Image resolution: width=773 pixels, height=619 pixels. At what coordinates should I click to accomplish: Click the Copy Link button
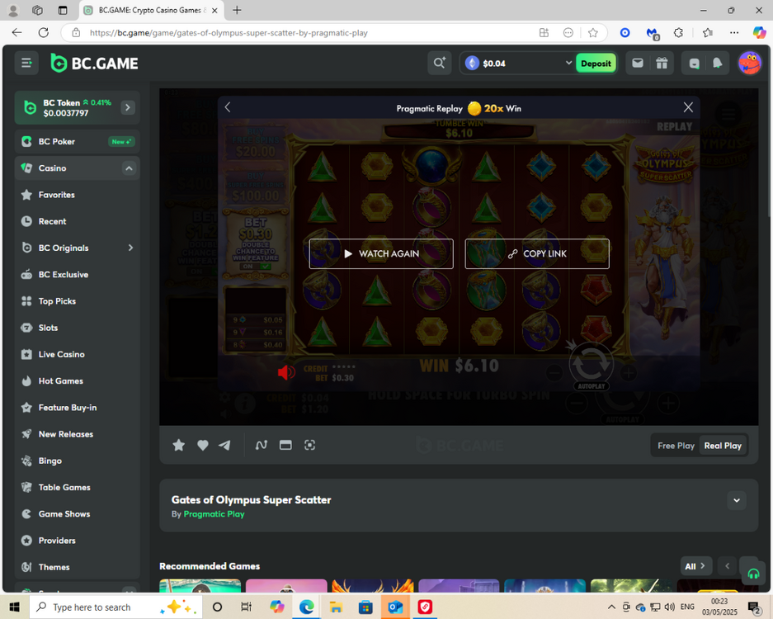tap(537, 254)
